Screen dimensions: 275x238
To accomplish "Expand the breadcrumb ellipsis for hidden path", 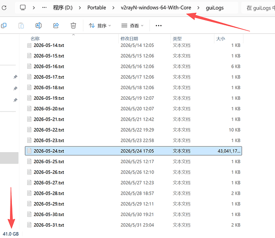I will (x=44, y=8).
